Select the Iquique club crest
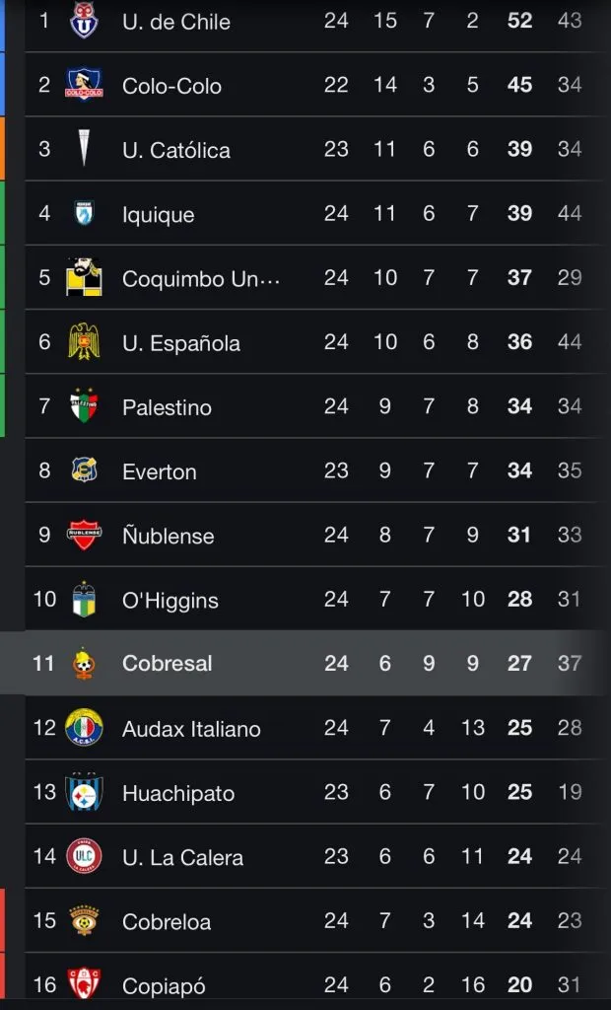The height and width of the screenshot is (1010, 611). pyautogui.click(x=86, y=213)
